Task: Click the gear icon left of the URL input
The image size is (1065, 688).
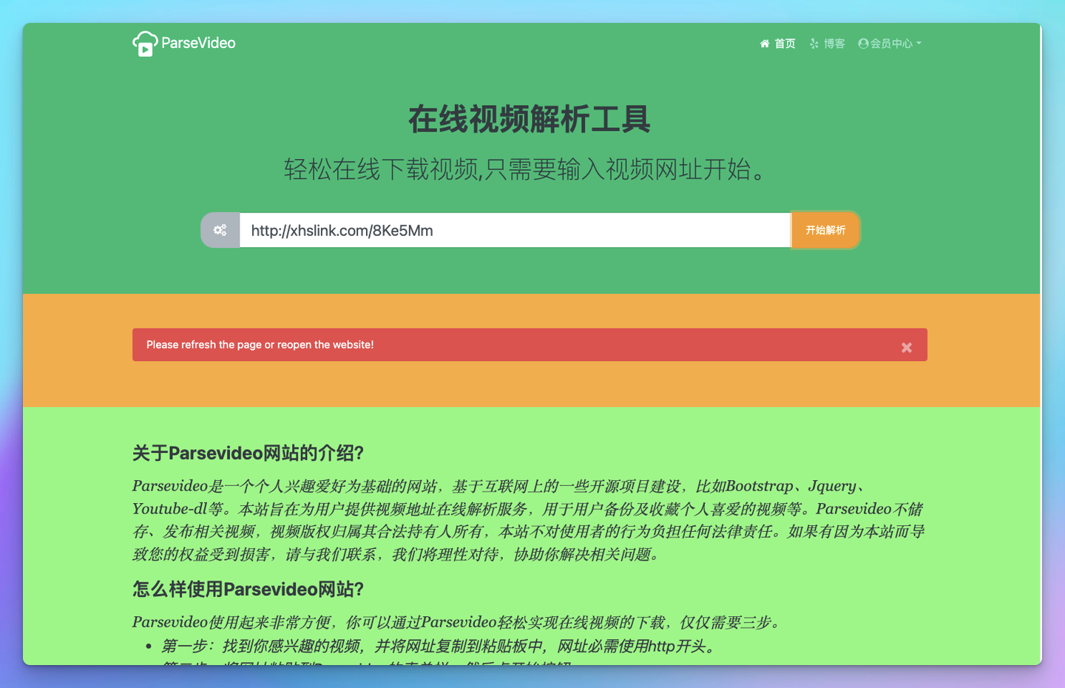Action: click(x=220, y=230)
